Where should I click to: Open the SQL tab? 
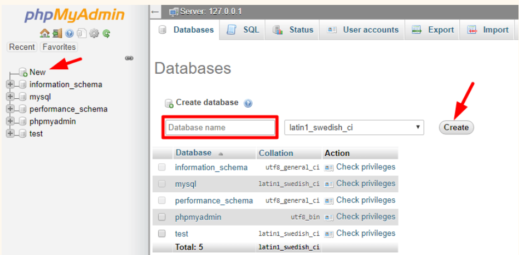pyautogui.click(x=243, y=29)
